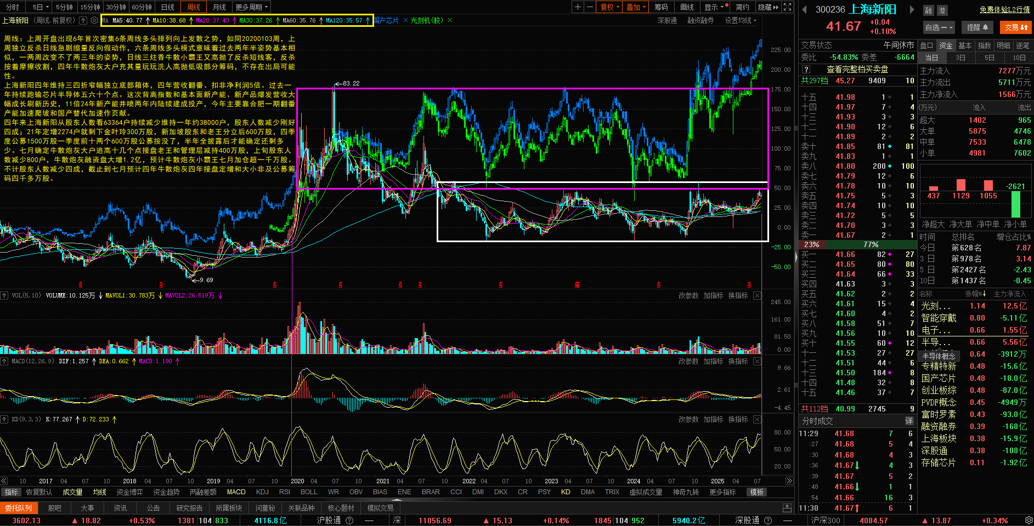Click 加指标 in MACD panel
The image size is (1034, 526).
pos(713,361)
